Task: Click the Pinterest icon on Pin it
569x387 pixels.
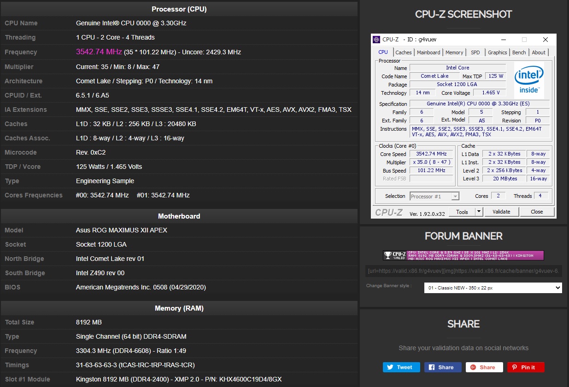Action: pos(515,367)
